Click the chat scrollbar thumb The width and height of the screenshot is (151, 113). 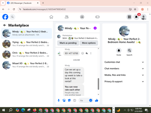pos(98,84)
